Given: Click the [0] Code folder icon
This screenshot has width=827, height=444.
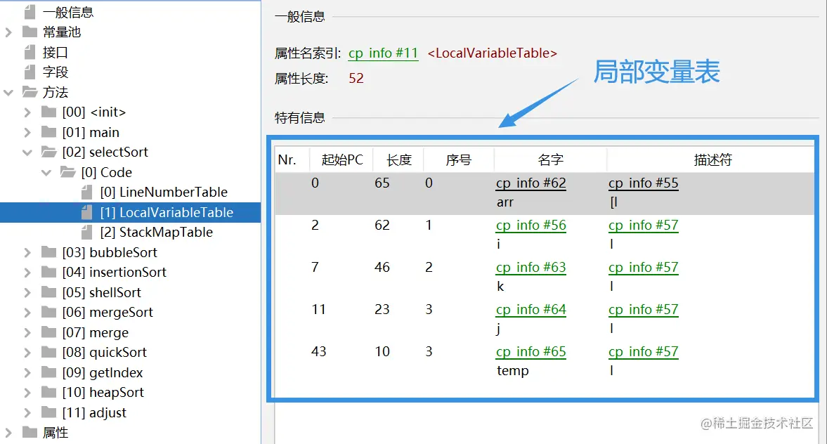Looking at the screenshot, I should coord(68,172).
